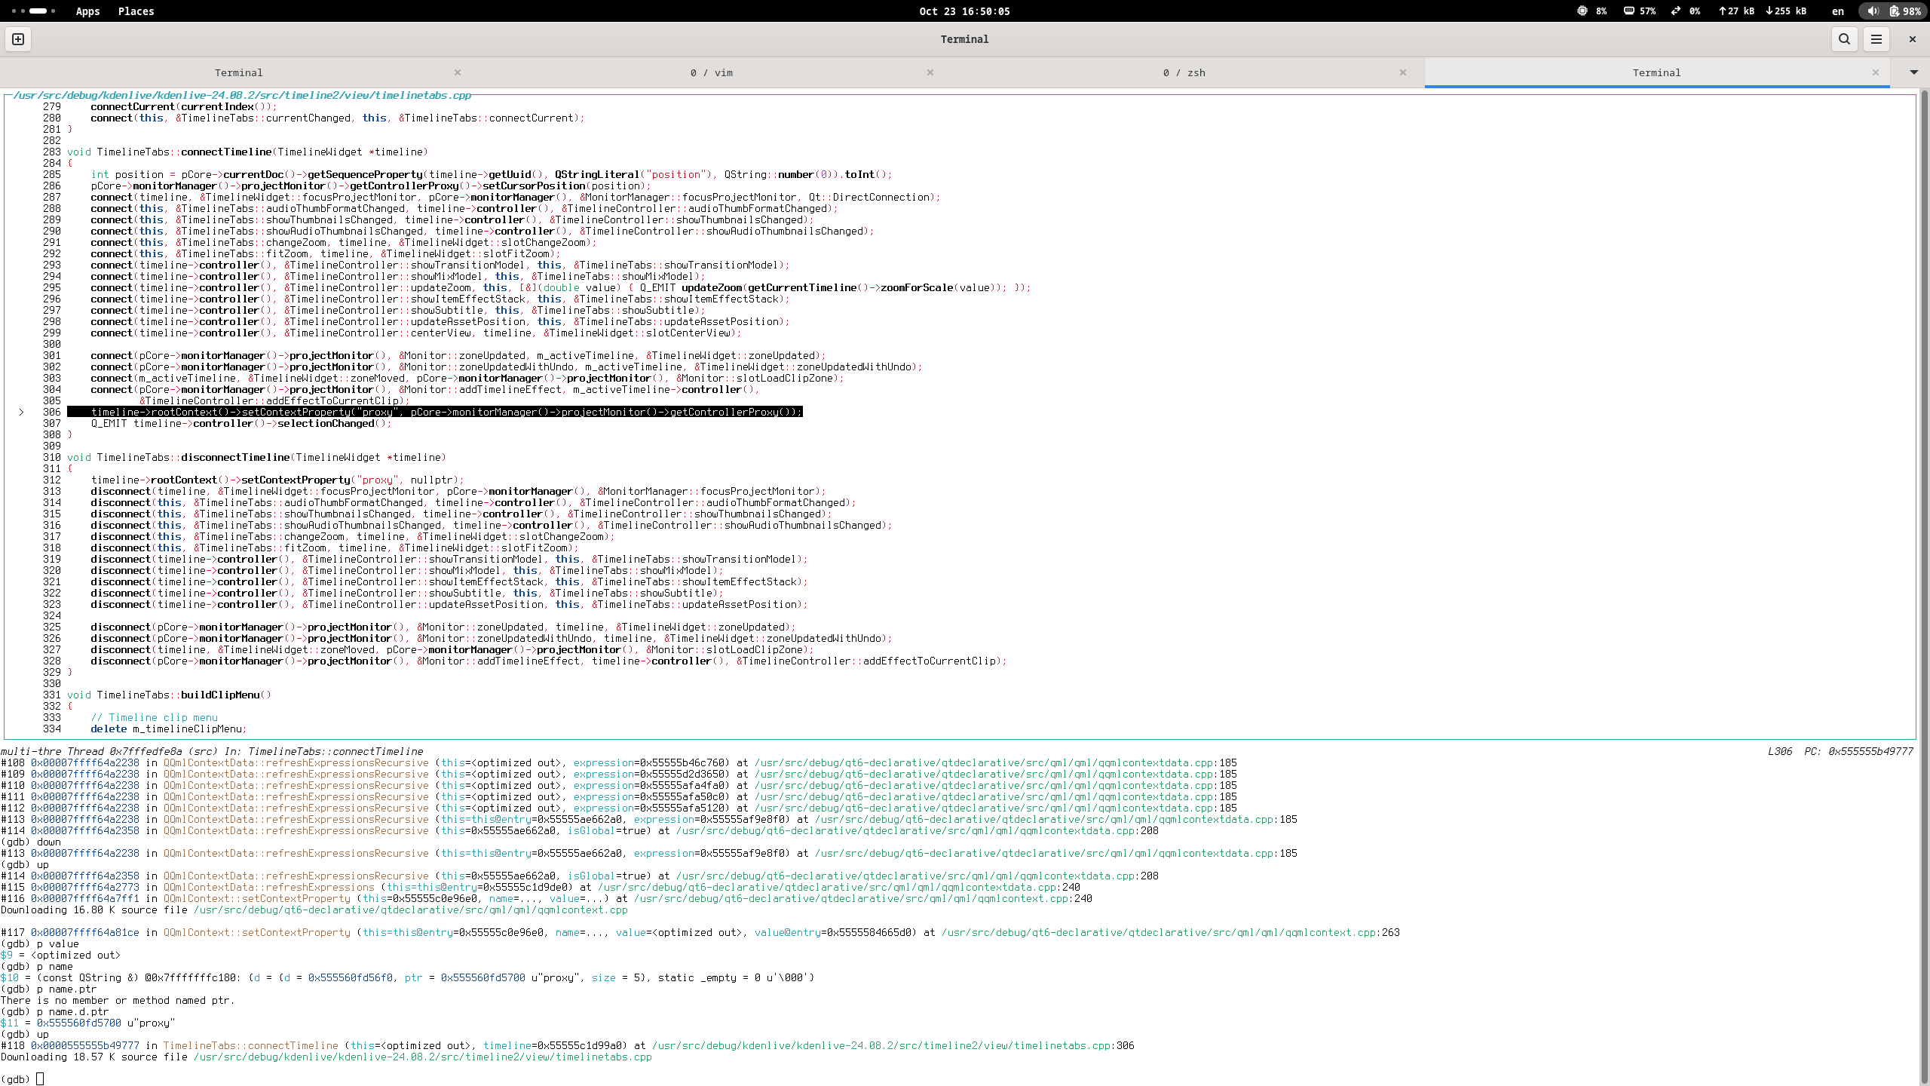Open the 'en' keyboard layout menu
Image resolution: width=1930 pixels, height=1086 pixels.
1838,11
